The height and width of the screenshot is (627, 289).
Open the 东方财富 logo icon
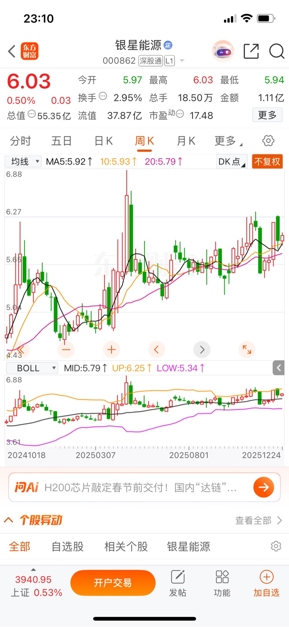click(30, 51)
